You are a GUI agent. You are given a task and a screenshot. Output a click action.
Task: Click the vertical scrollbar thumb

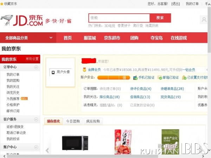tap(209, 30)
